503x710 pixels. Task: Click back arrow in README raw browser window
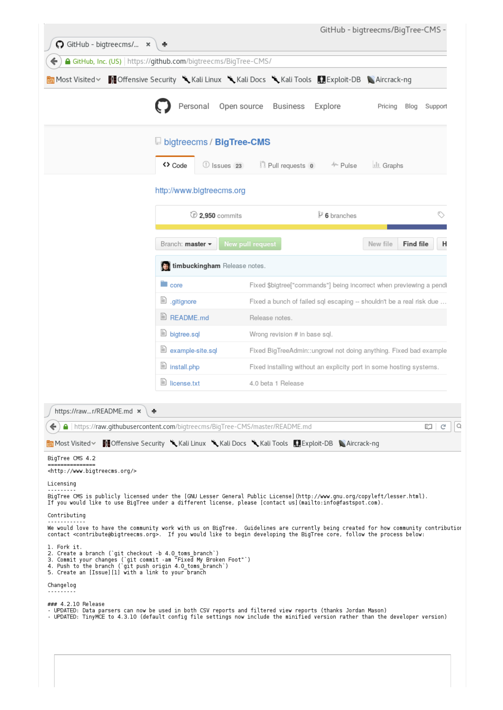tap(53, 426)
